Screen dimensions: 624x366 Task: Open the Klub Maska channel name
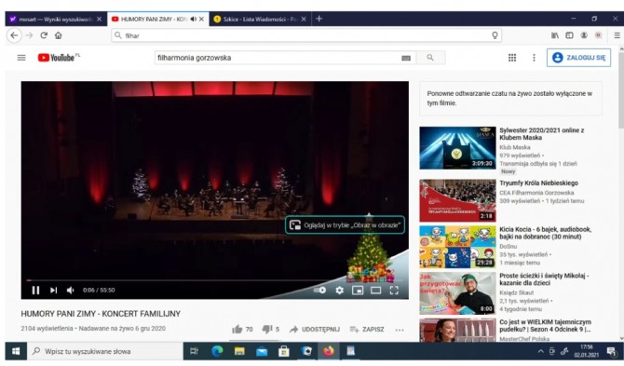(515, 147)
